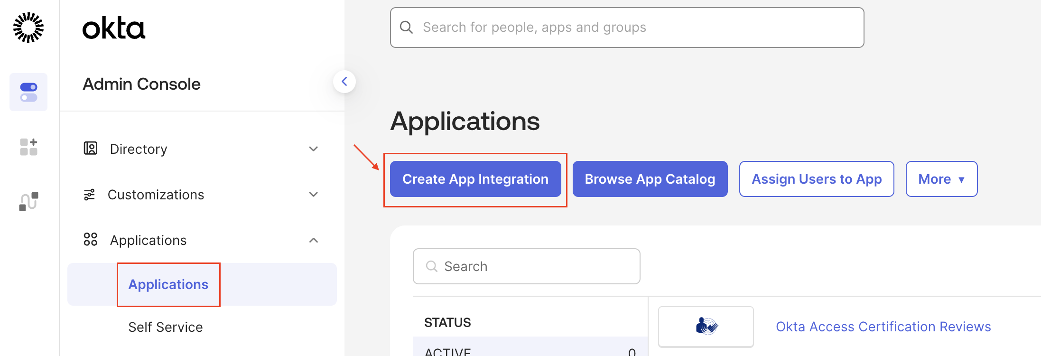Image resolution: width=1041 pixels, height=356 pixels.
Task: Open the Workflows connector icon
Action: 28,201
